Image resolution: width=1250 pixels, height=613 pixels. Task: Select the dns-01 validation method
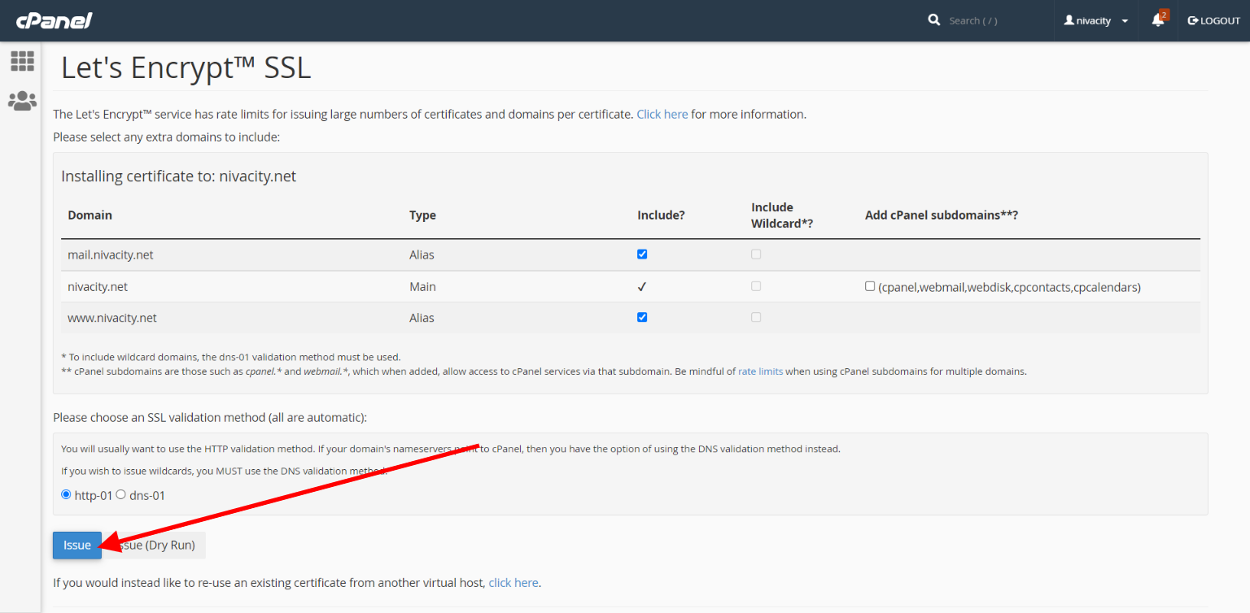(120, 493)
